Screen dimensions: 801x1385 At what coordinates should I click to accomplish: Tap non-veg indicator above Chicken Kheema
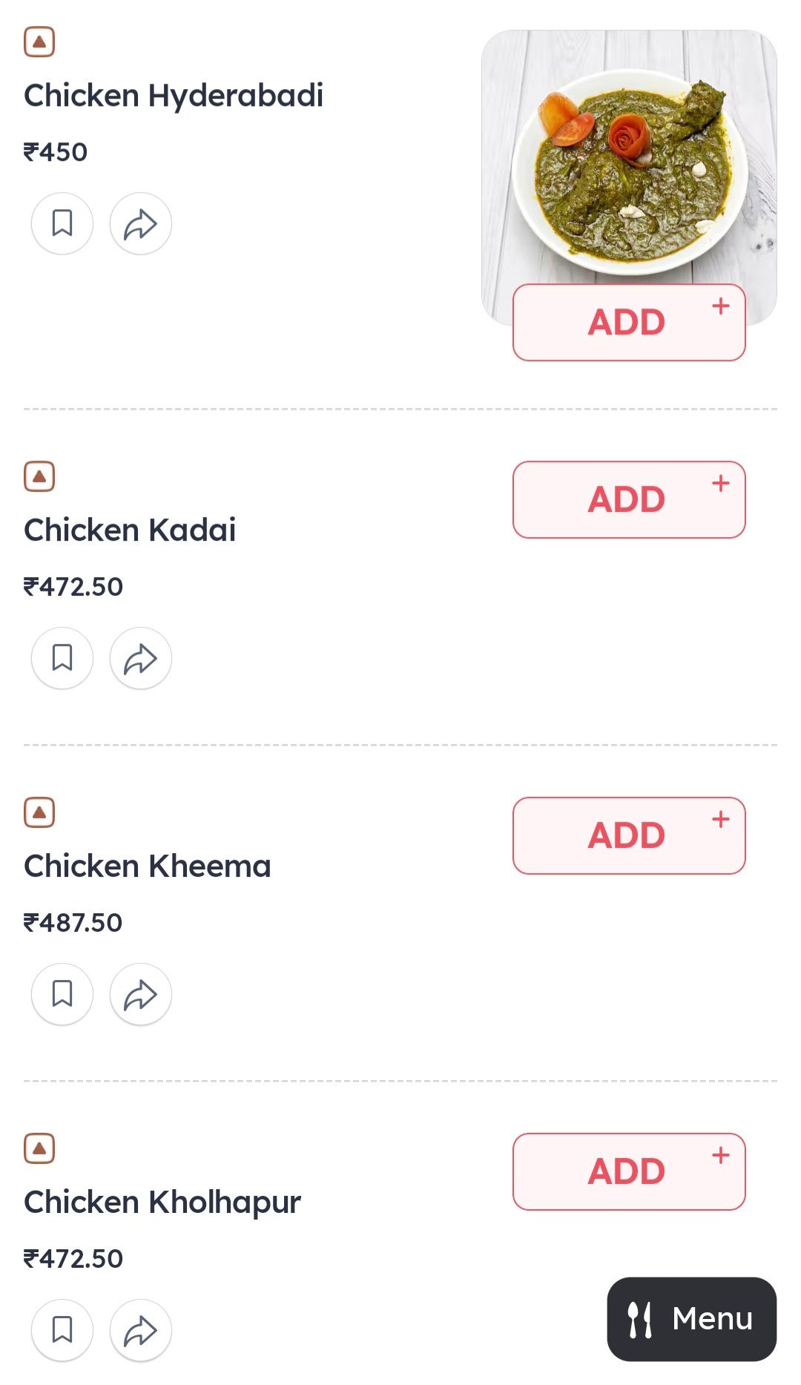point(39,812)
